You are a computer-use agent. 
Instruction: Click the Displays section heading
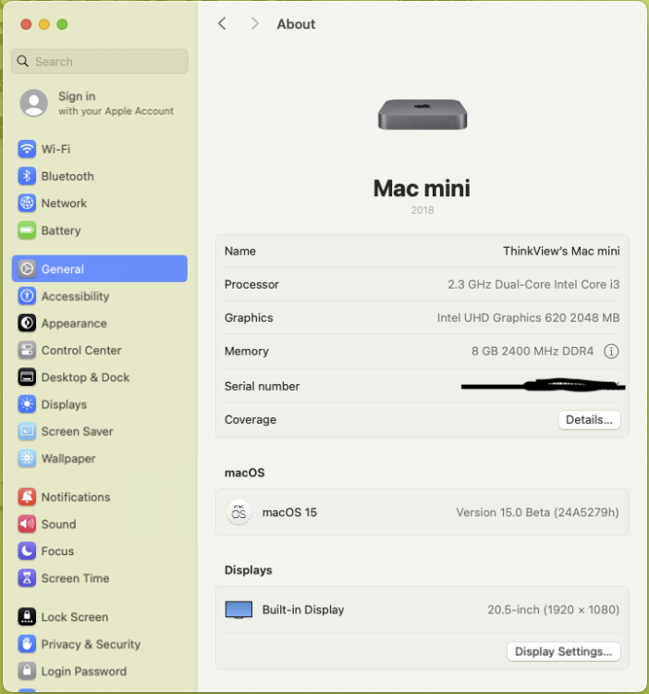(x=249, y=570)
